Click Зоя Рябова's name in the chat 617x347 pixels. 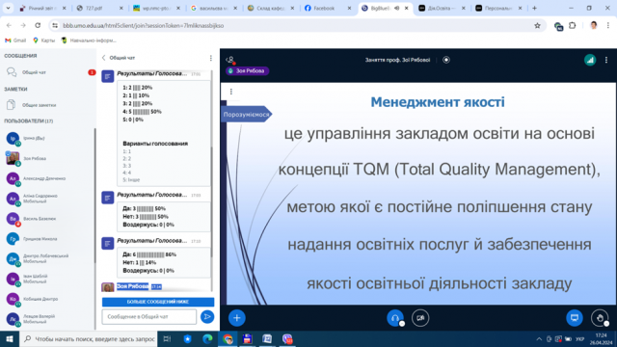point(133,286)
